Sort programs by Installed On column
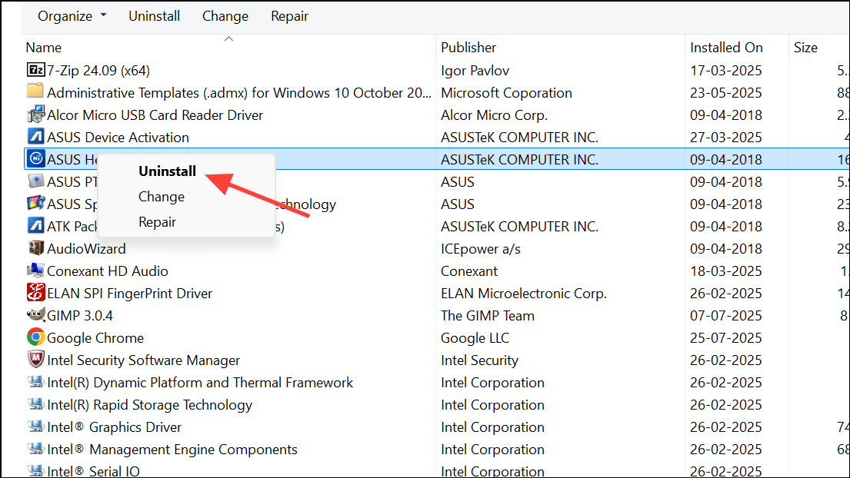Image resolution: width=850 pixels, height=478 pixels. pyautogui.click(x=726, y=48)
